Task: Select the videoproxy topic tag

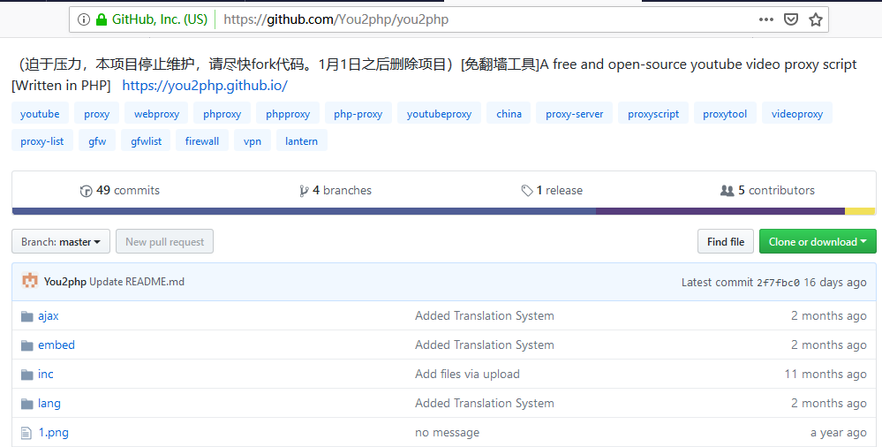Action: [x=797, y=114]
